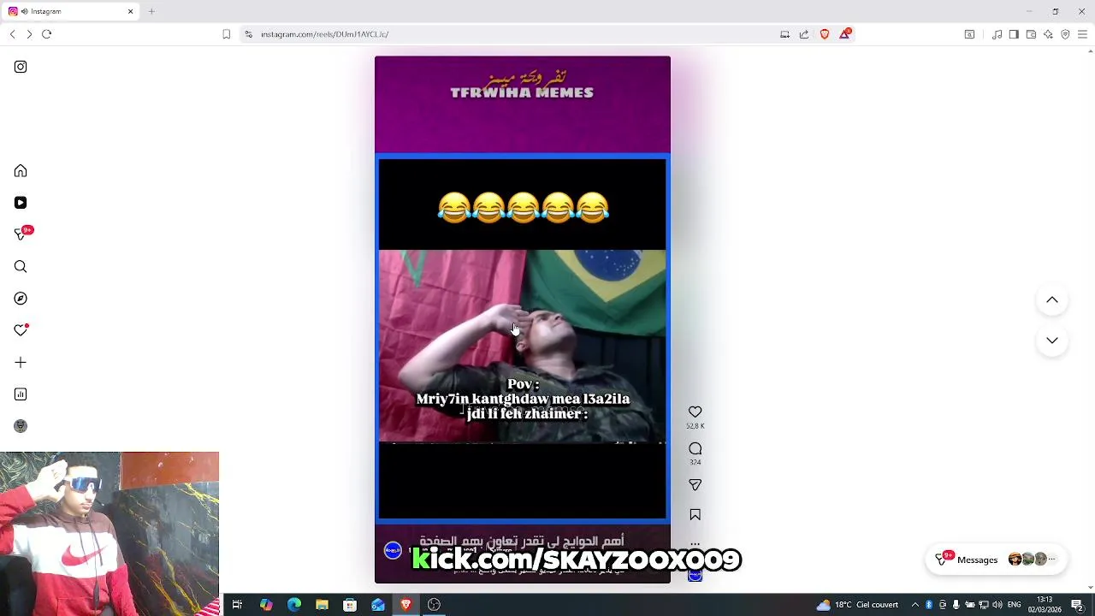Open Windows Task View on taskbar
The height and width of the screenshot is (616, 1095).
(237, 605)
